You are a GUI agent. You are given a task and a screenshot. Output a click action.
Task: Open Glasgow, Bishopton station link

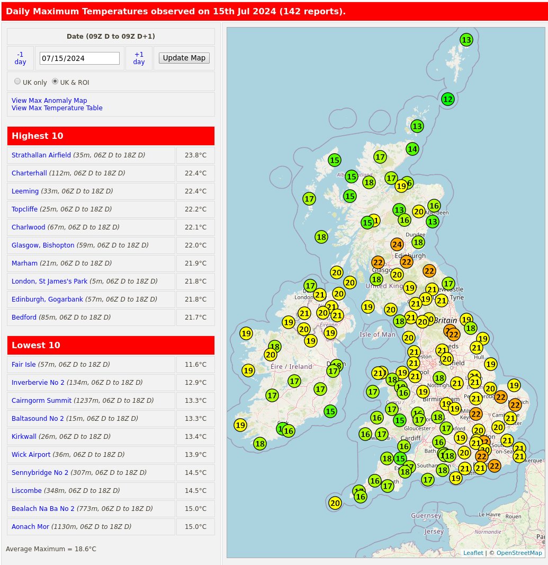(x=43, y=245)
